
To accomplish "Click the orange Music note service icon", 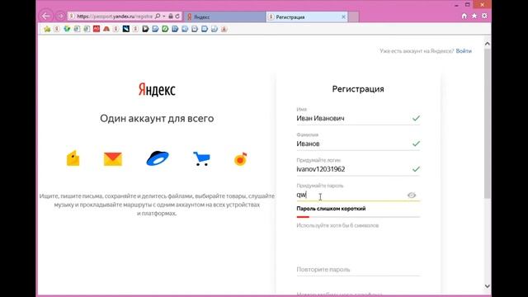I will 240,158.
